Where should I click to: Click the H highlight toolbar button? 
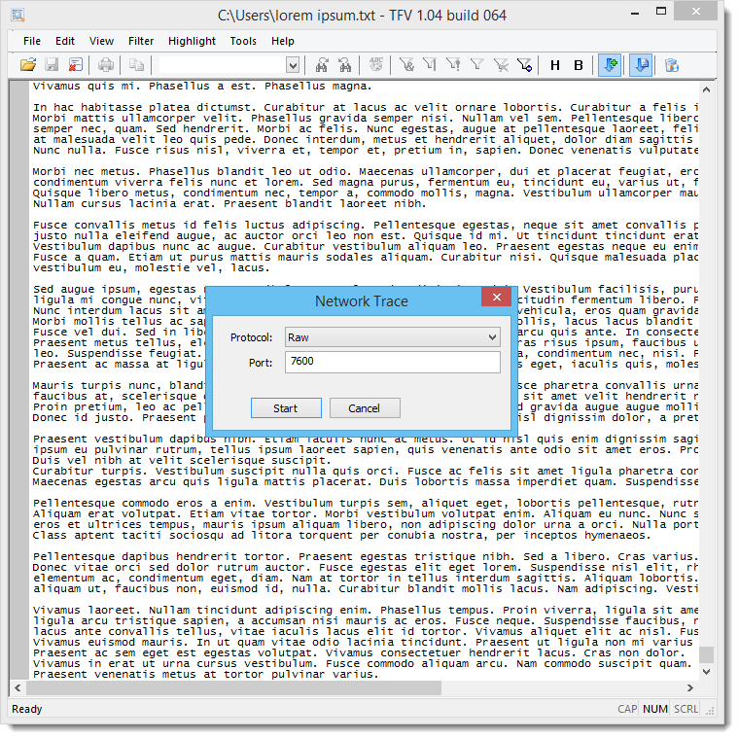(x=554, y=65)
